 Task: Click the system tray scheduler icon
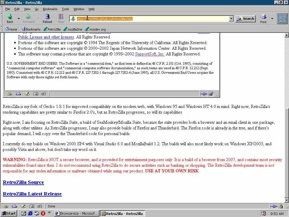point(263,214)
